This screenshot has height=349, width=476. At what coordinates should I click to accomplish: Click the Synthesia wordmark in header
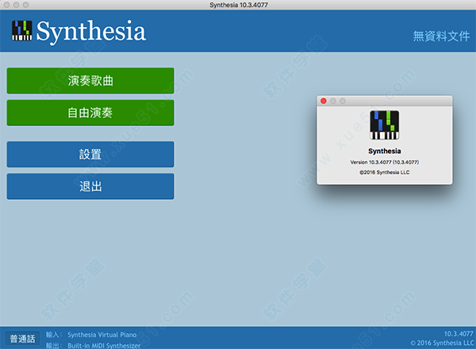(91, 31)
